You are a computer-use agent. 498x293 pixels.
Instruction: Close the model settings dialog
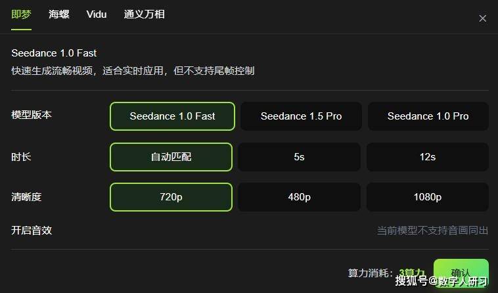(x=482, y=18)
